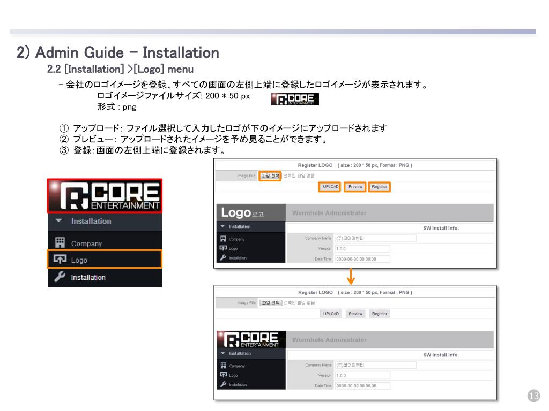The width and height of the screenshot is (549, 411).
Task: Click UPLOAD button in lower Register LOGO panel
Action: [331, 314]
